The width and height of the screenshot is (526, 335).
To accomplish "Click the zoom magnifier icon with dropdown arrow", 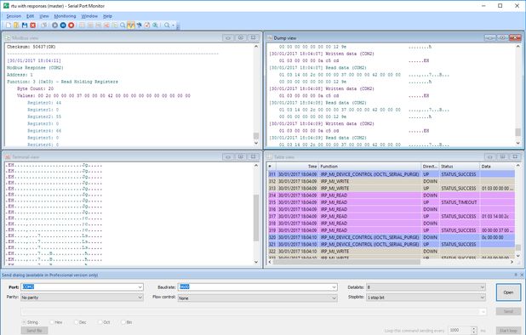I will (x=167, y=26).
